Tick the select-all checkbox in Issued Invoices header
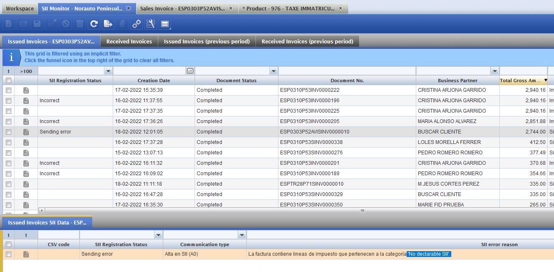554x272 pixels. click(x=8, y=81)
